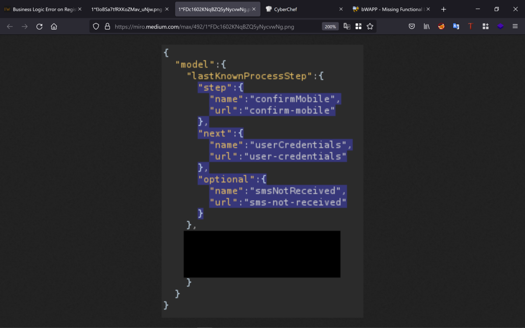Switch to the fJoBSa7tfRXKoZMav_uNjw.png tab
This screenshot has width=525, height=328.
[x=130, y=9]
